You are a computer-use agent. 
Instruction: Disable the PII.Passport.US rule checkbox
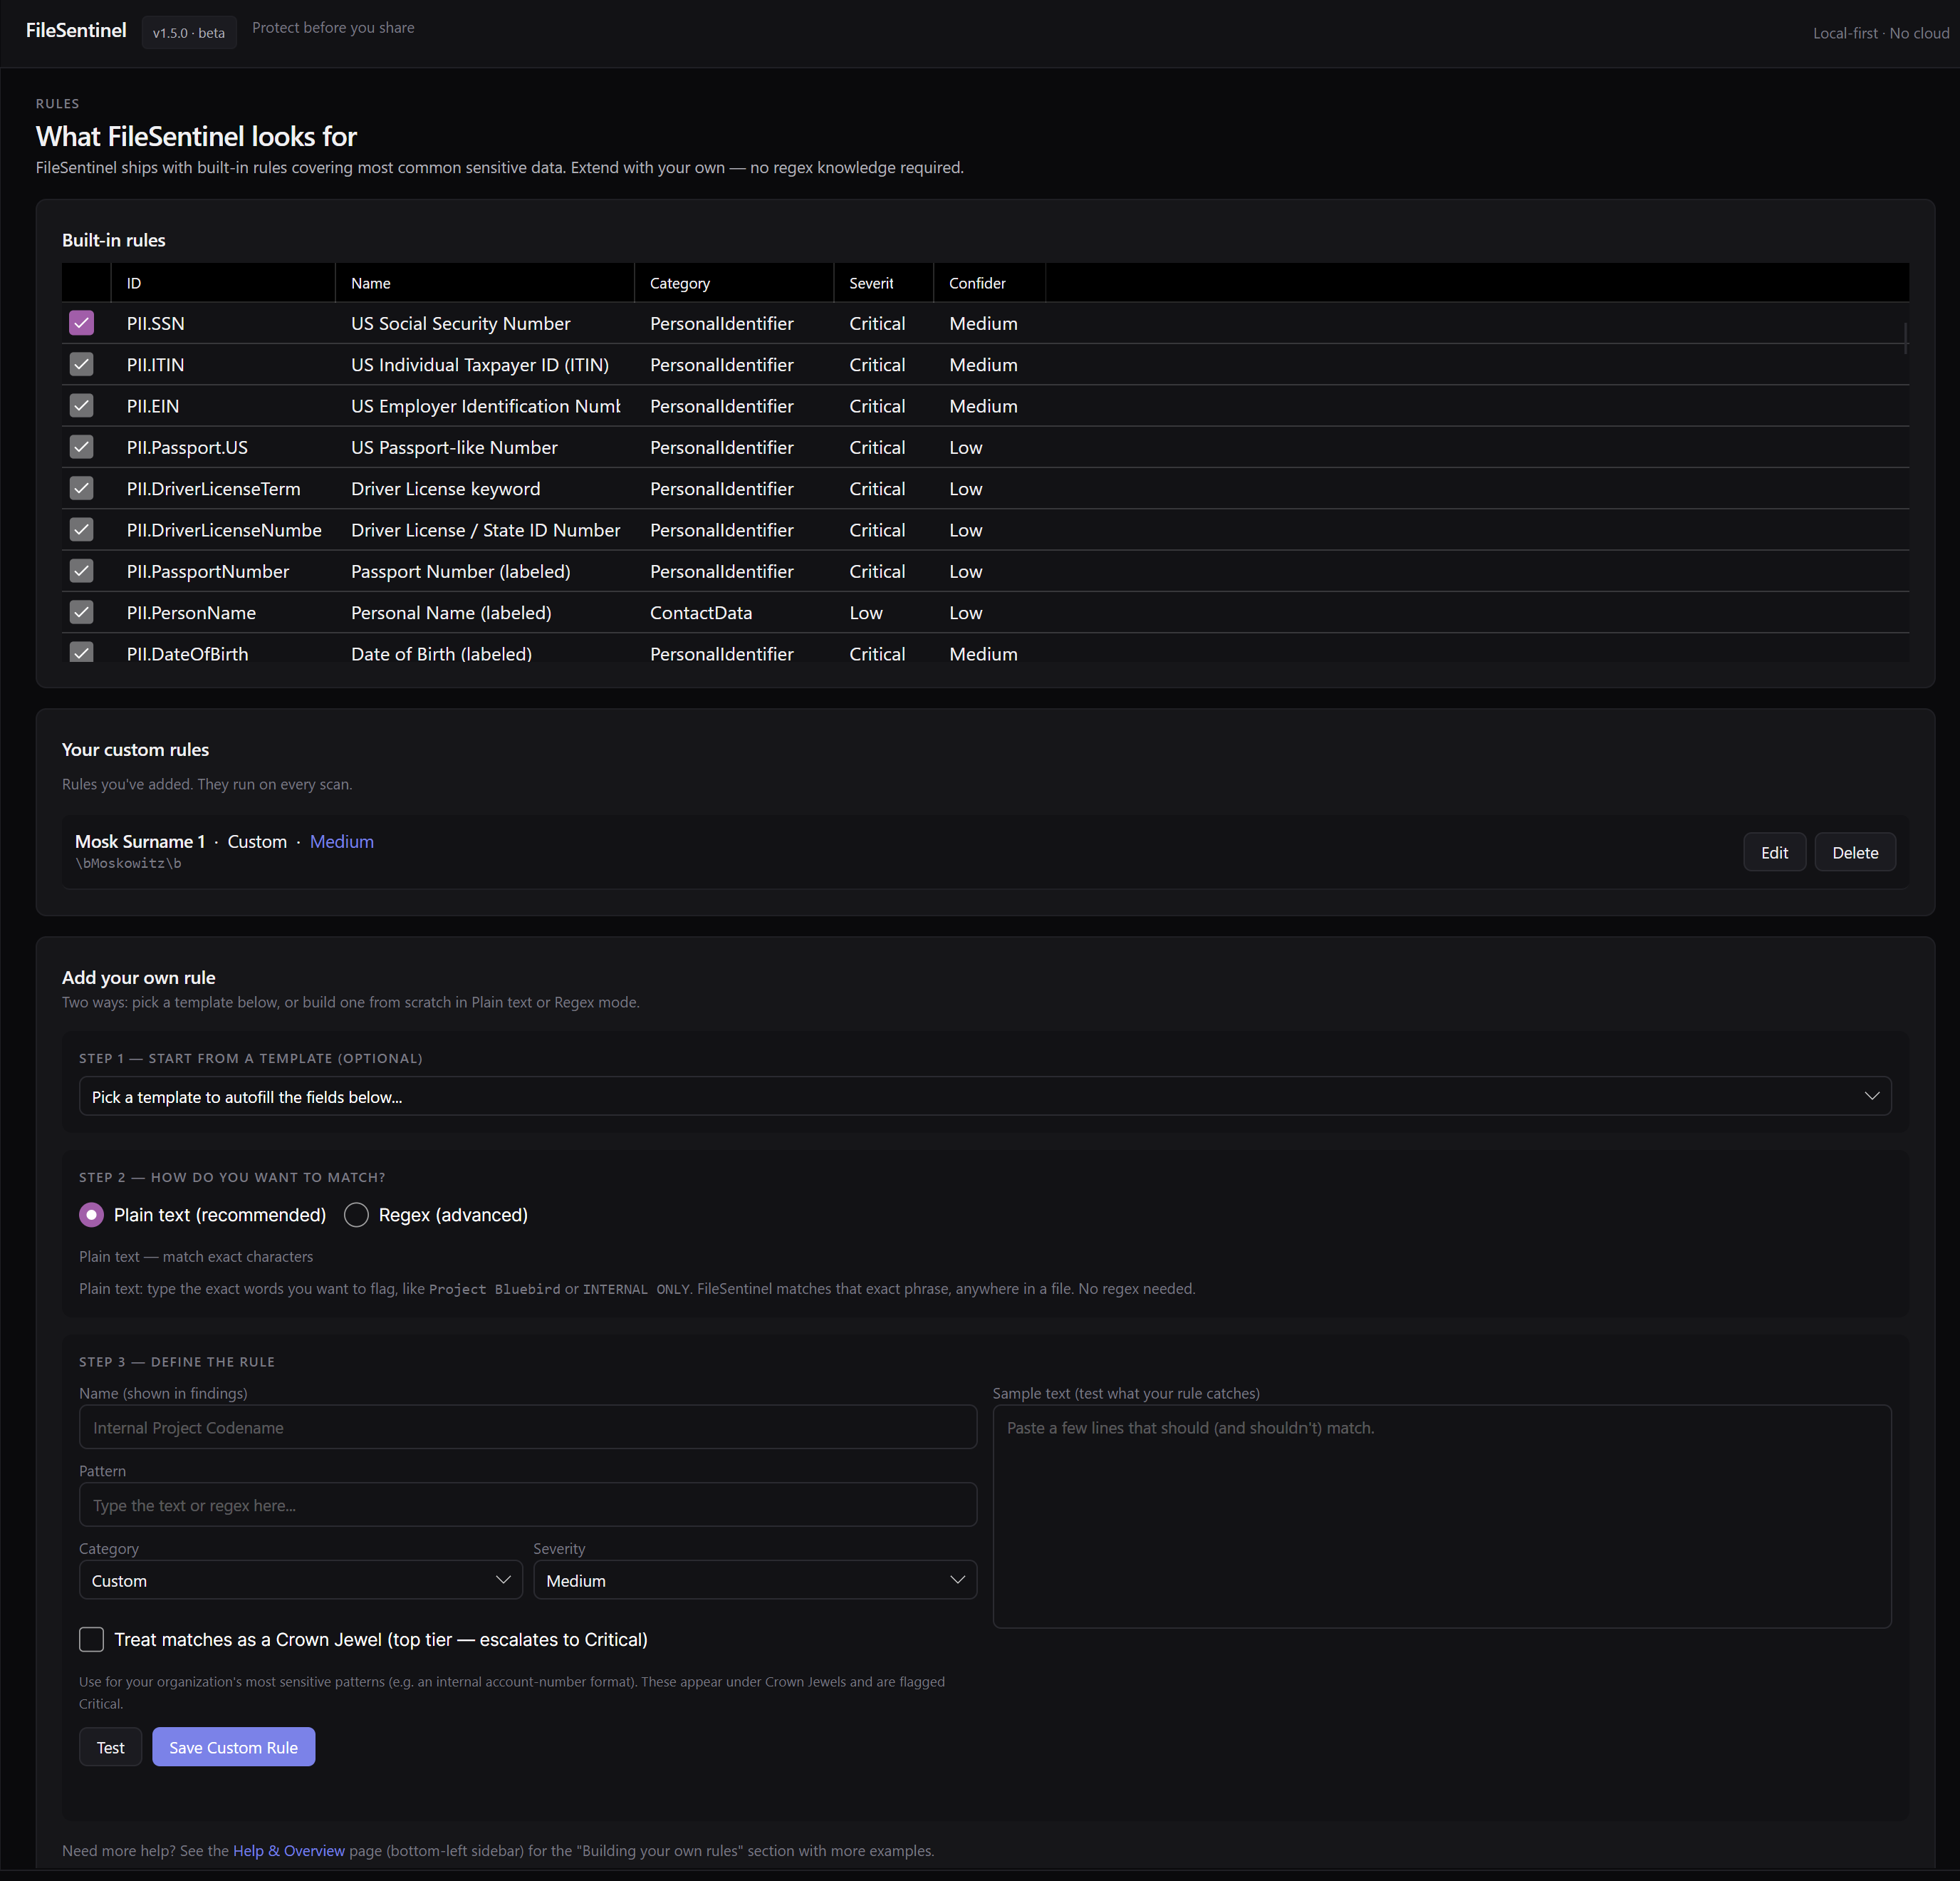pos(81,447)
